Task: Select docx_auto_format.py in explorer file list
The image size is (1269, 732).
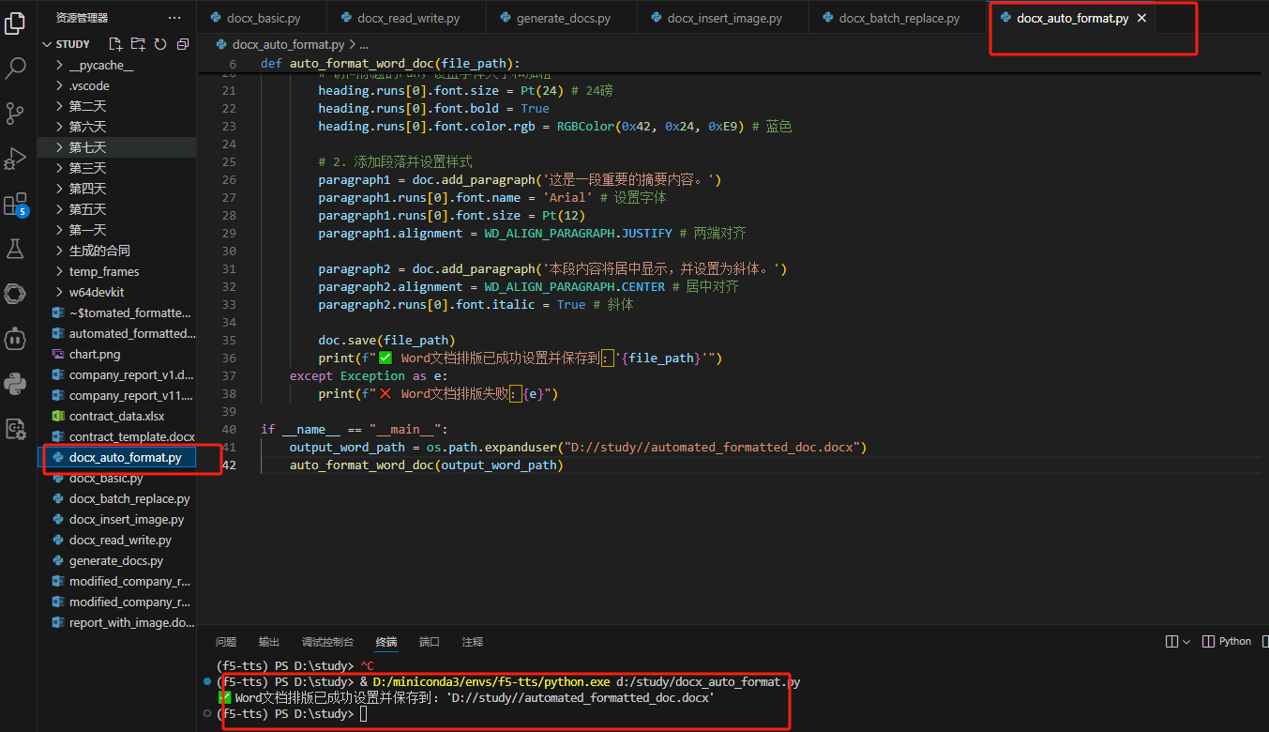Action: coord(117,457)
